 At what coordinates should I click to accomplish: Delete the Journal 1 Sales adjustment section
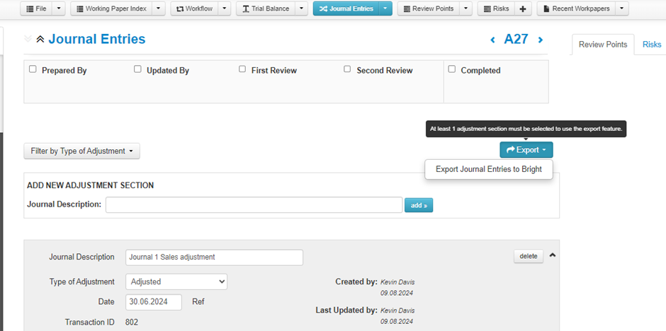528,256
